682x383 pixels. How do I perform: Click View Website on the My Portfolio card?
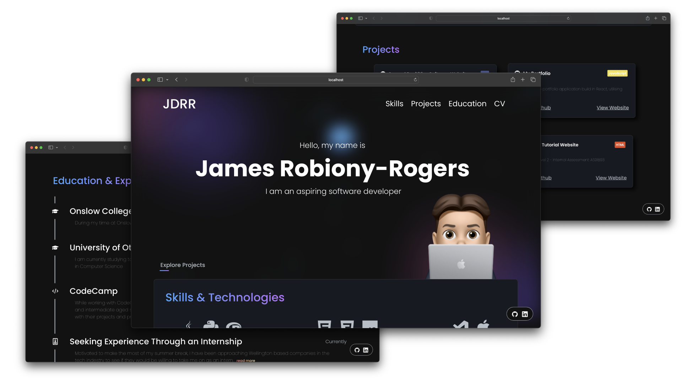point(612,108)
